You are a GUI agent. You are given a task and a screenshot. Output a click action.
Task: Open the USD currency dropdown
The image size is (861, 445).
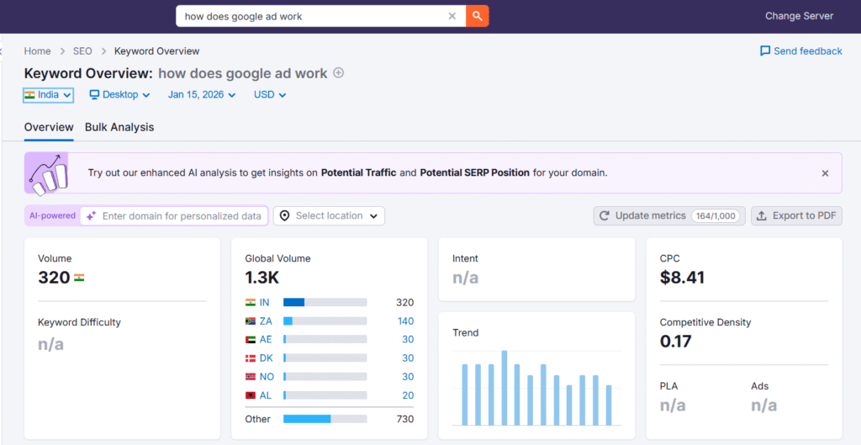pos(270,94)
